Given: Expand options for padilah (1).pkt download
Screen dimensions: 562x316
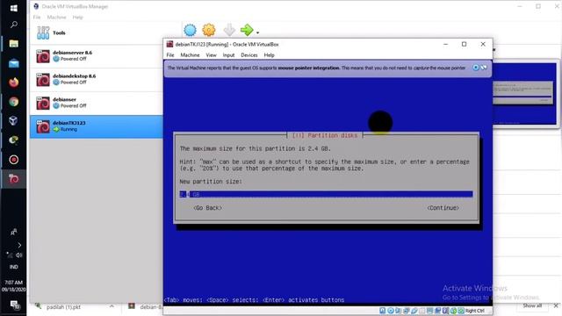Looking at the screenshot, I should 112,306.
